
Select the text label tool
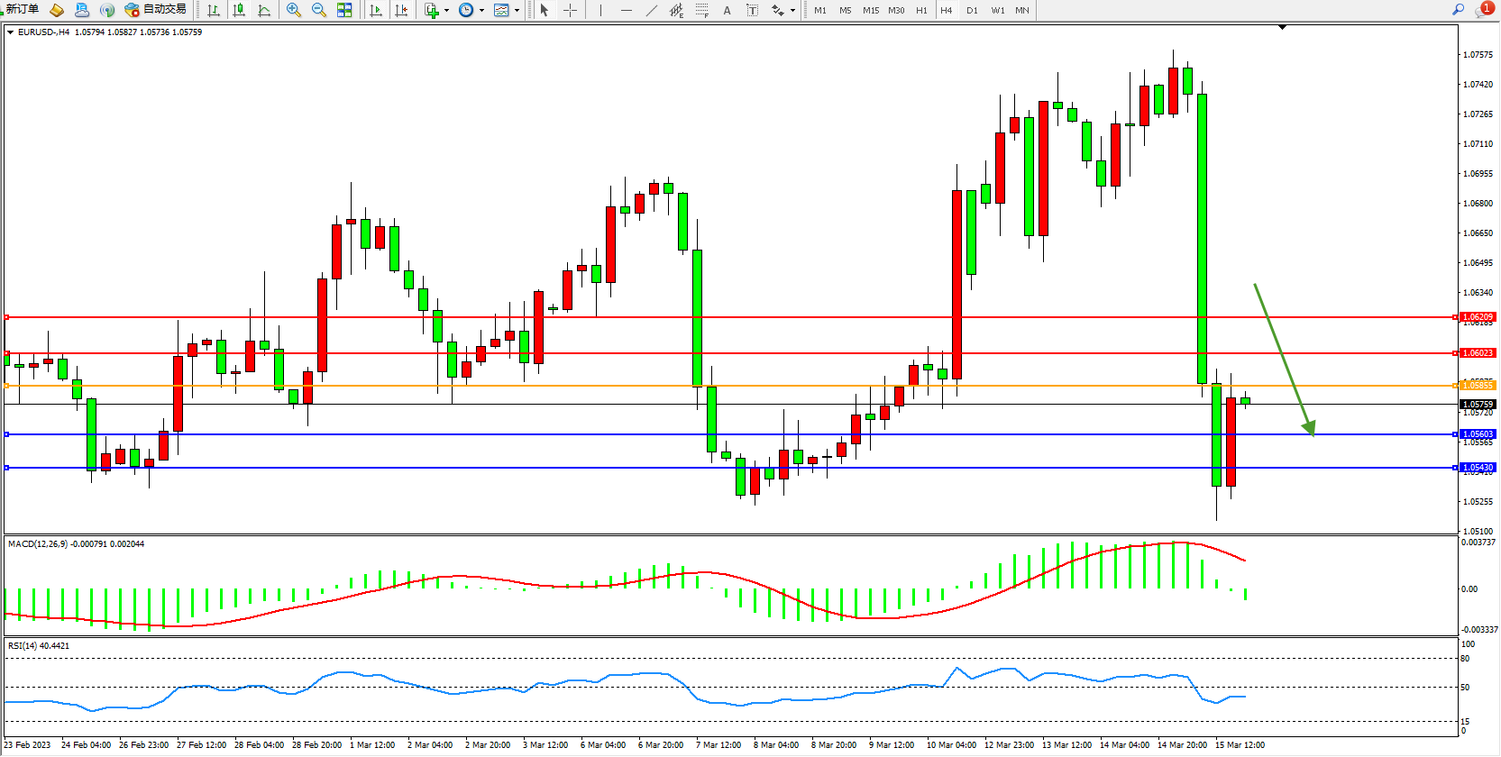(x=727, y=10)
